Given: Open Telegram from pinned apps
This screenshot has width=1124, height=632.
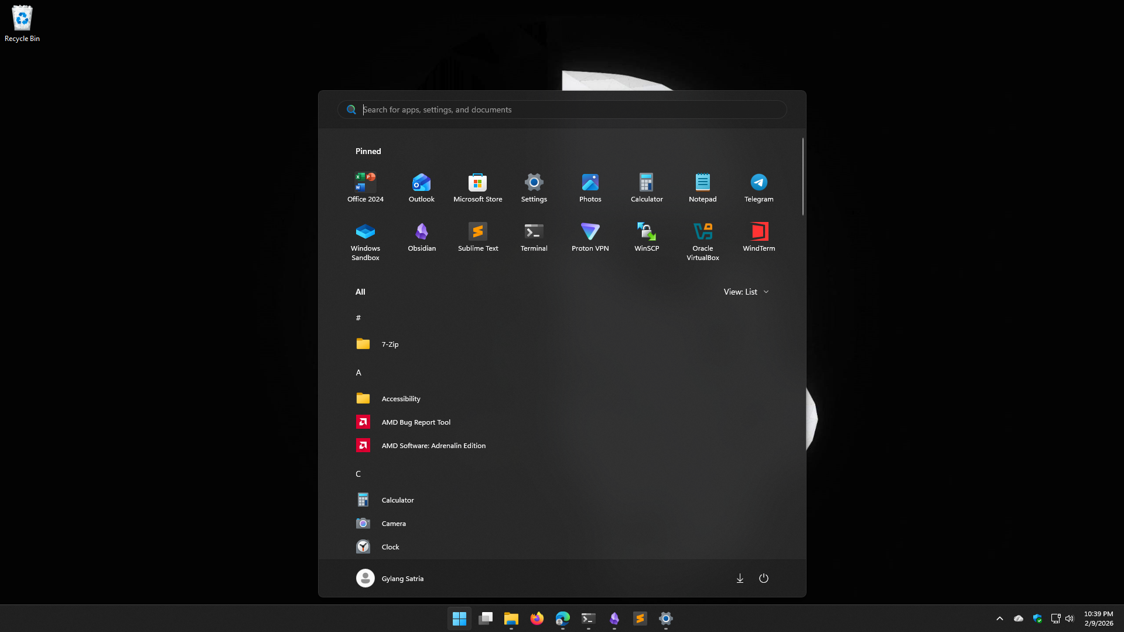Looking at the screenshot, I should tap(759, 187).
